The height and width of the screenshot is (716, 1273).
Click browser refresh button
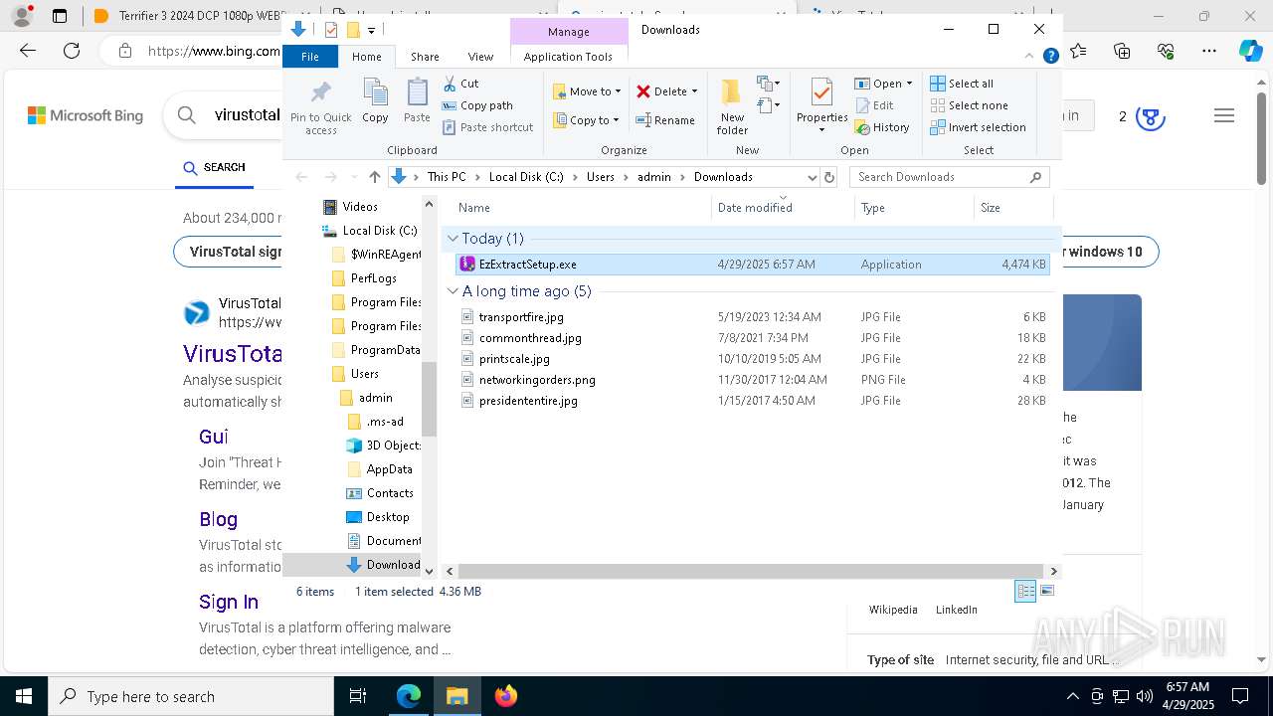tap(72, 51)
